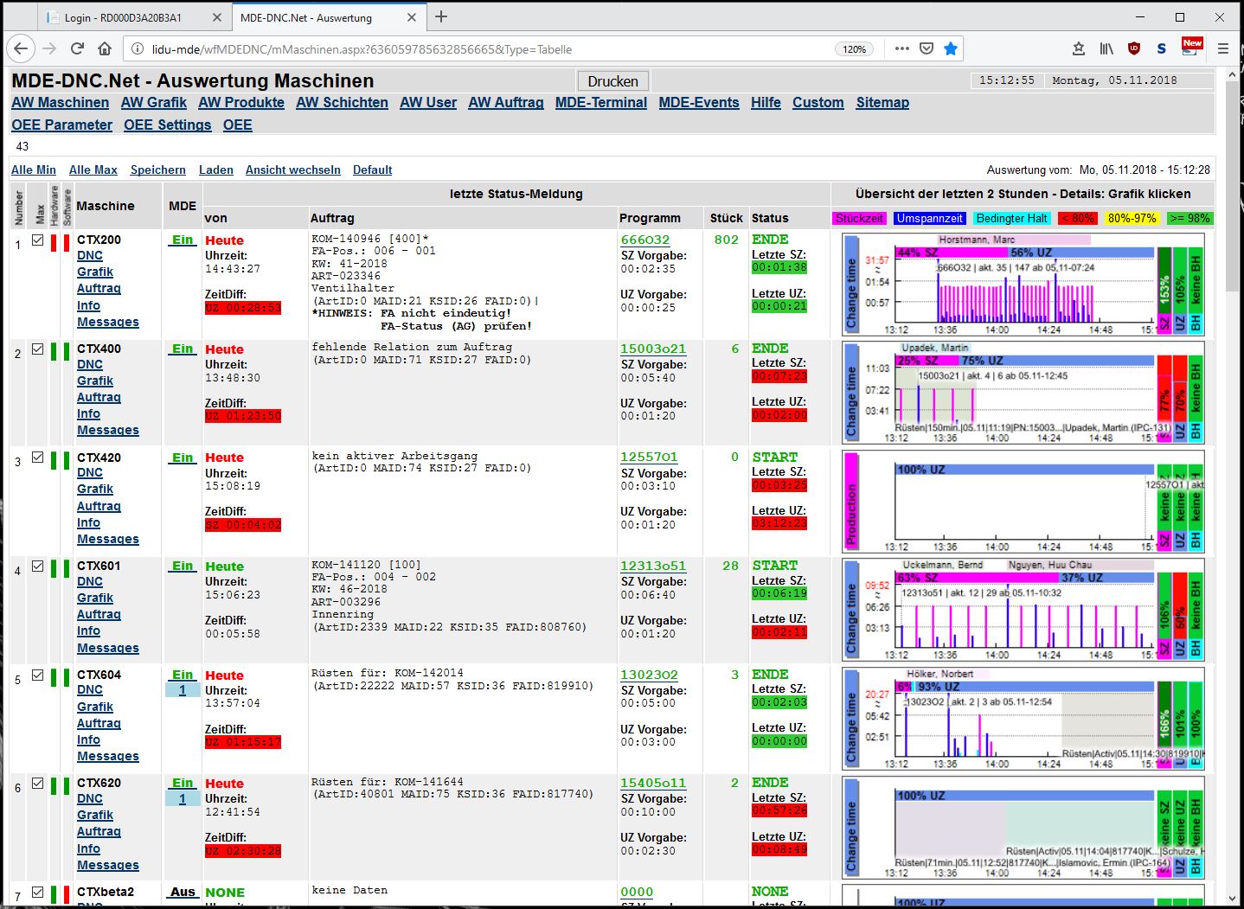The image size is (1244, 909).
Task: Open the CTX604 two-hour overview chart
Action: pyautogui.click(x=1023, y=719)
